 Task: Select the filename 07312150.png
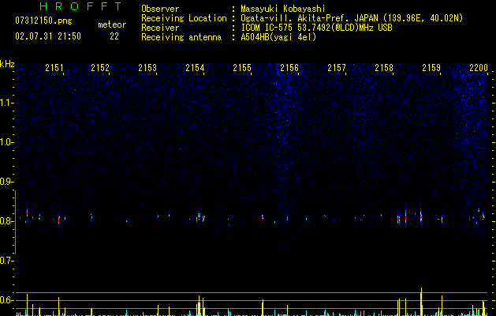(43, 21)
